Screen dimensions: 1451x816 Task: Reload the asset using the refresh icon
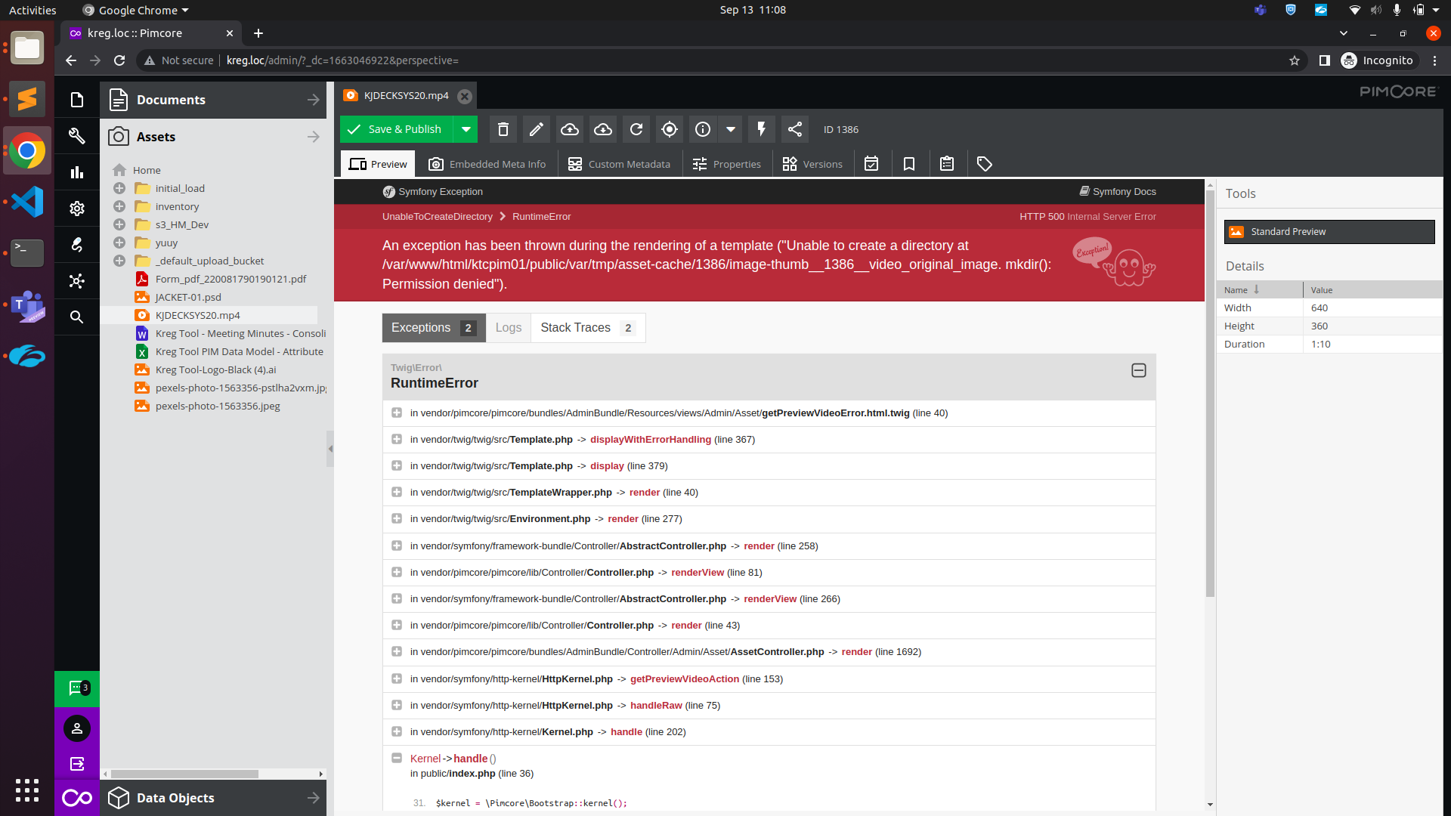[636, 129]
